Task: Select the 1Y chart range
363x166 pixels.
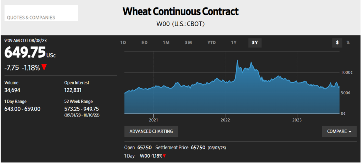Action: point(234,43)
